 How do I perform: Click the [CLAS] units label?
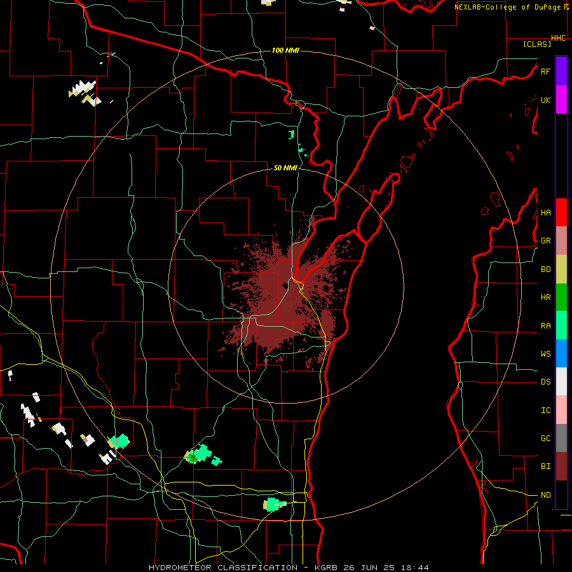537,44
